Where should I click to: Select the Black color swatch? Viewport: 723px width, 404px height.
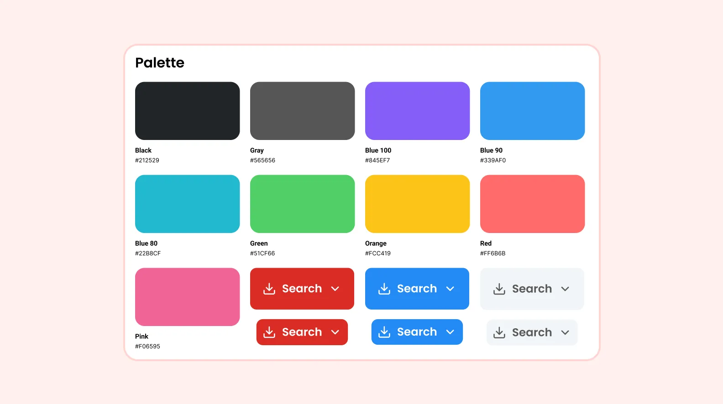coord(187,111)
